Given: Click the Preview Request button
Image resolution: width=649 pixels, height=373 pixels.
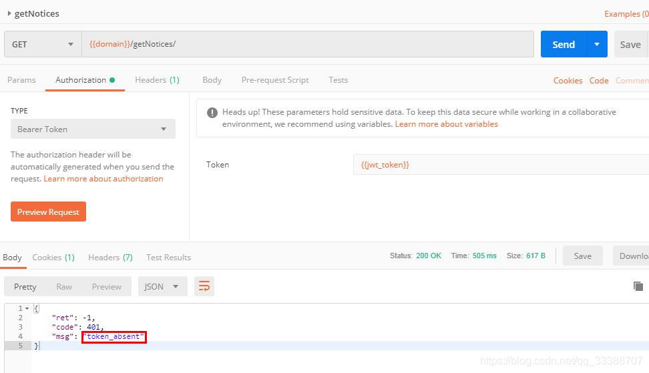Looking at the screenshot, I should [49, 212].
